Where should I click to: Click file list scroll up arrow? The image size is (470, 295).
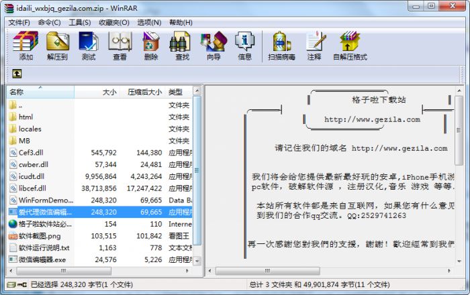(x=197, y=91)
